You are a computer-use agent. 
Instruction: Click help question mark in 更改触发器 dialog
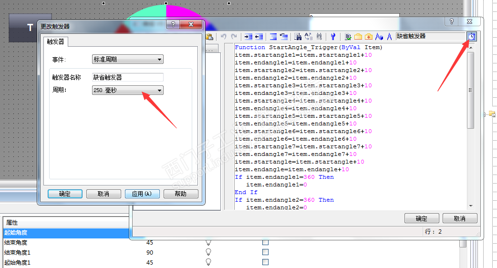point(173,24)
